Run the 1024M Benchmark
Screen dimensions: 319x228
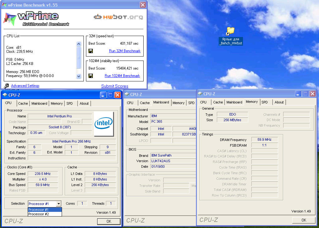[122, 76]
